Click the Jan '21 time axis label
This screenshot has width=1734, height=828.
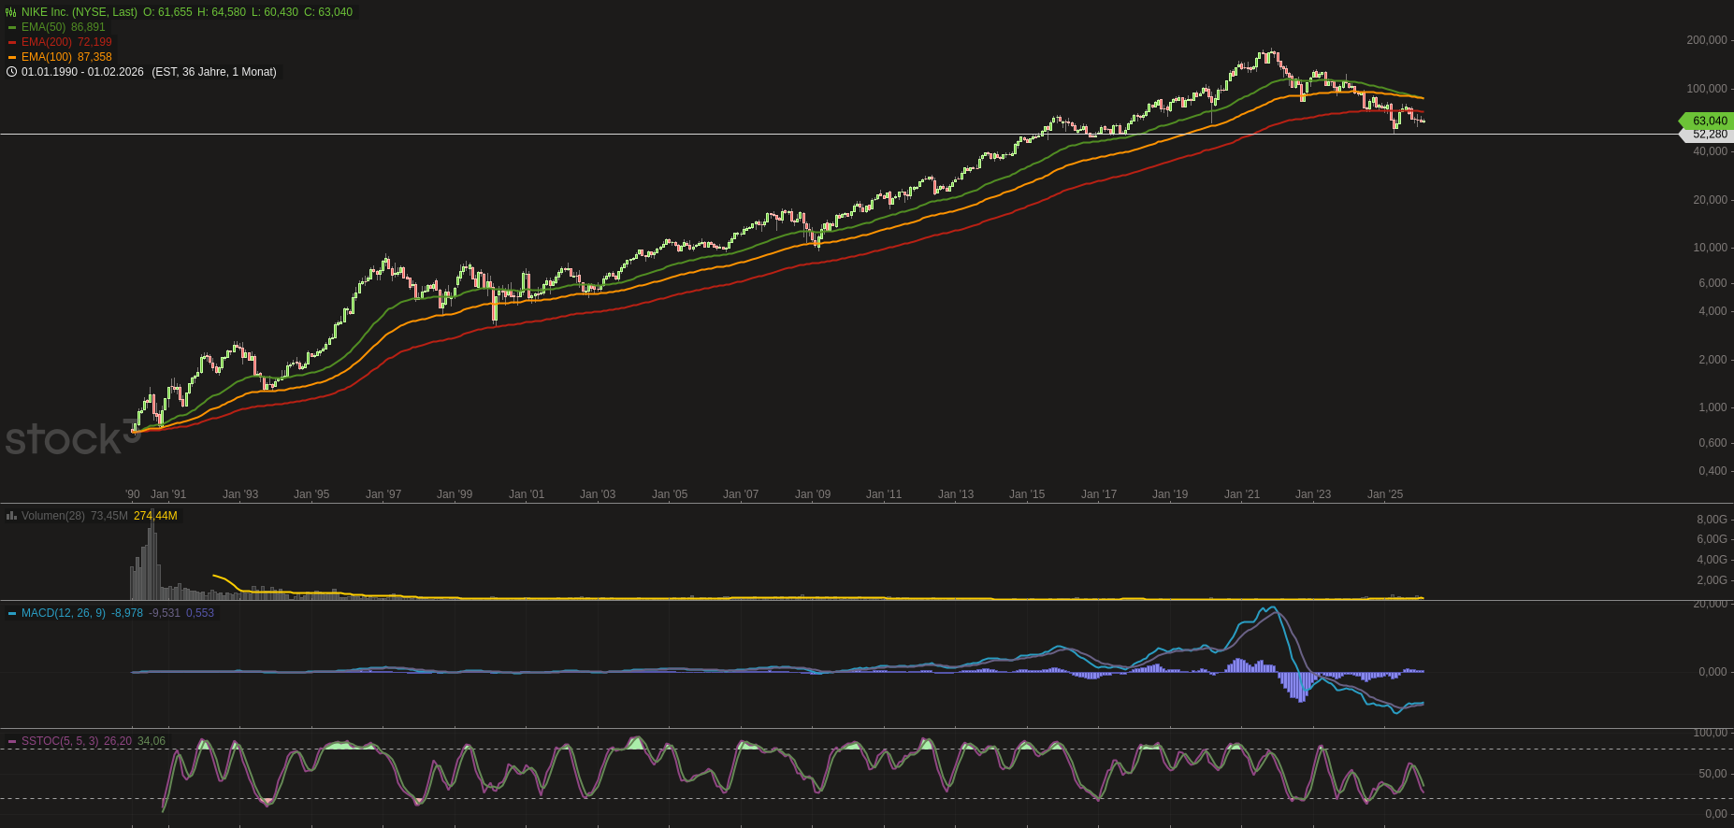(x=1241, y=494)
